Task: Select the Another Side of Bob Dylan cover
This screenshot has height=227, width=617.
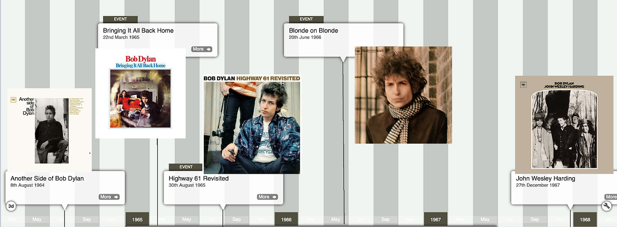Action: (x=50, y=130)
